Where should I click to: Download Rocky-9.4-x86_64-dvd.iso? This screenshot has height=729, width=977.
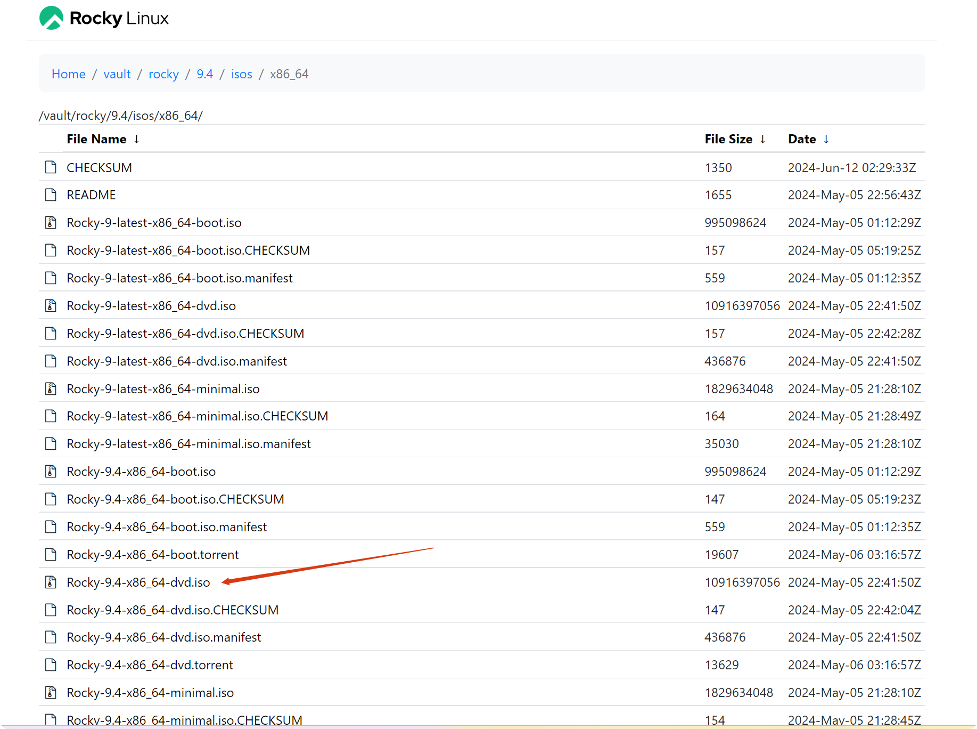coord(138,582)
